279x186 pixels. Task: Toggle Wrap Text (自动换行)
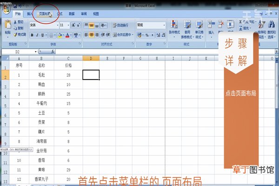coord(120,25)
